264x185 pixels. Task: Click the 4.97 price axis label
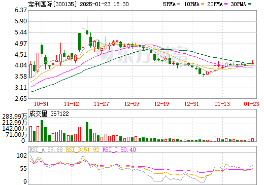point(21,44)
